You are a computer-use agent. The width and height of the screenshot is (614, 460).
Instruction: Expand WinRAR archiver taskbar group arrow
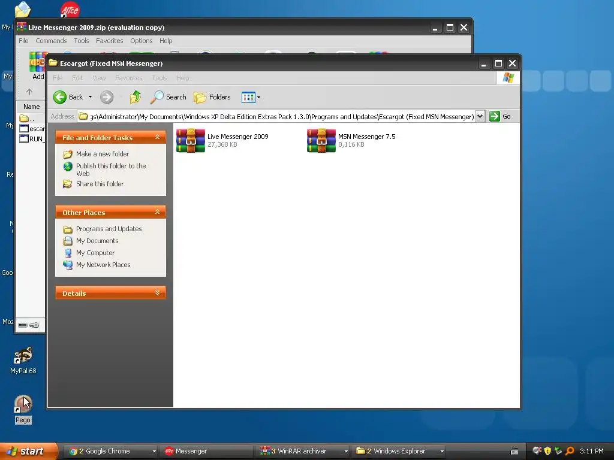(346, 451)
